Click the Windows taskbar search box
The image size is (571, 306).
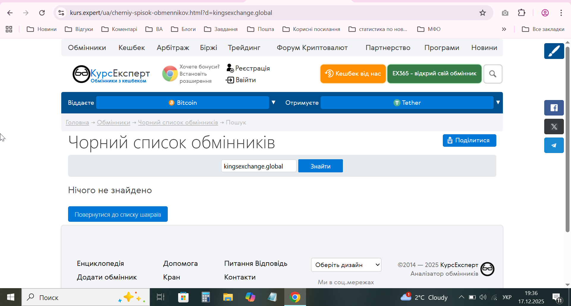[86, 297]
